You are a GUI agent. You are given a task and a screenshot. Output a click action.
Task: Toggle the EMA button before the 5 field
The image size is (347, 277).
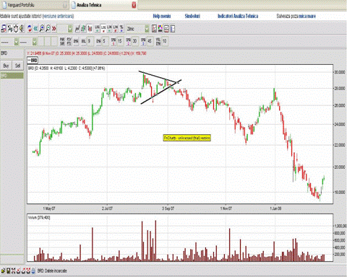tap(98, 41)
